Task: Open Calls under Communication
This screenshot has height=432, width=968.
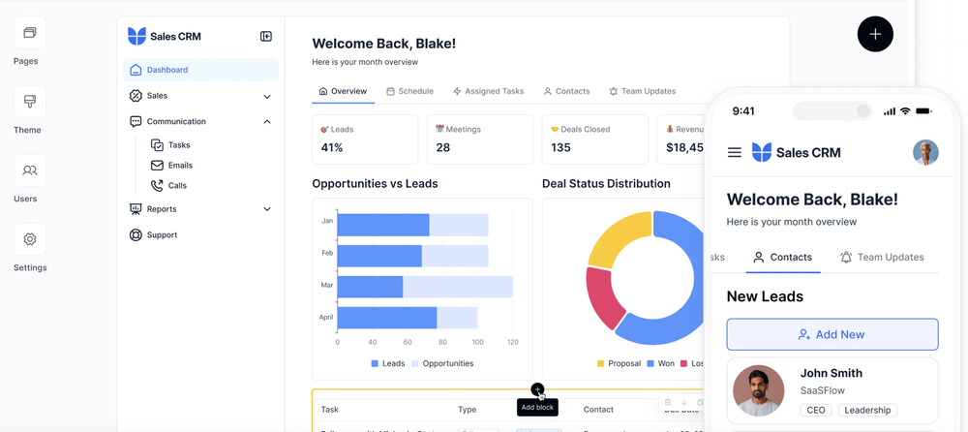Action: [x=177, y=185]
